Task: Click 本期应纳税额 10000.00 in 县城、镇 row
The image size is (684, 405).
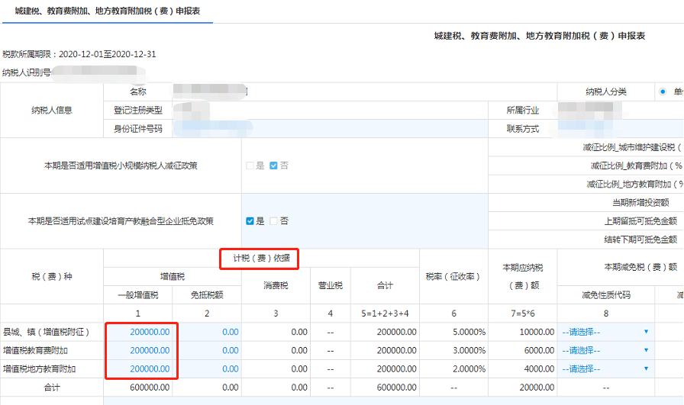Action: click(522, 332)
